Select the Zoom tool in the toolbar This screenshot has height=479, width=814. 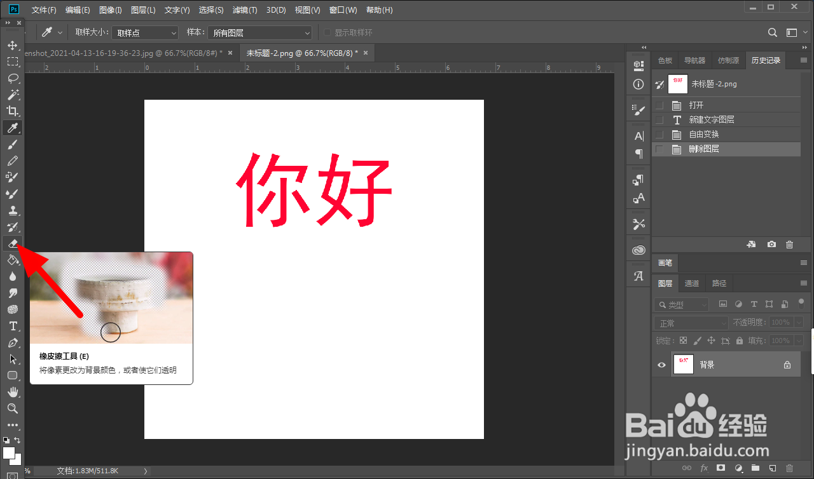coord(13,408)
